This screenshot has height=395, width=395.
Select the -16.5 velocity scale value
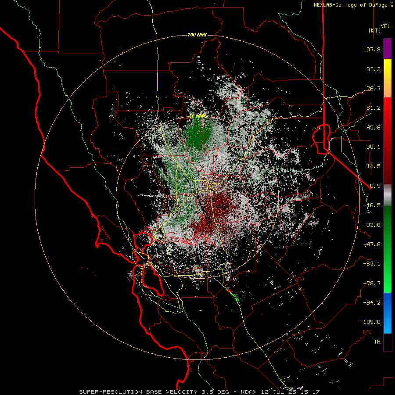[x=372, y=205]
